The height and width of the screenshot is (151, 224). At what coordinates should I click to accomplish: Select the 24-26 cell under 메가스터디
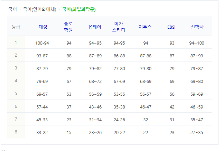pos(119,120)
